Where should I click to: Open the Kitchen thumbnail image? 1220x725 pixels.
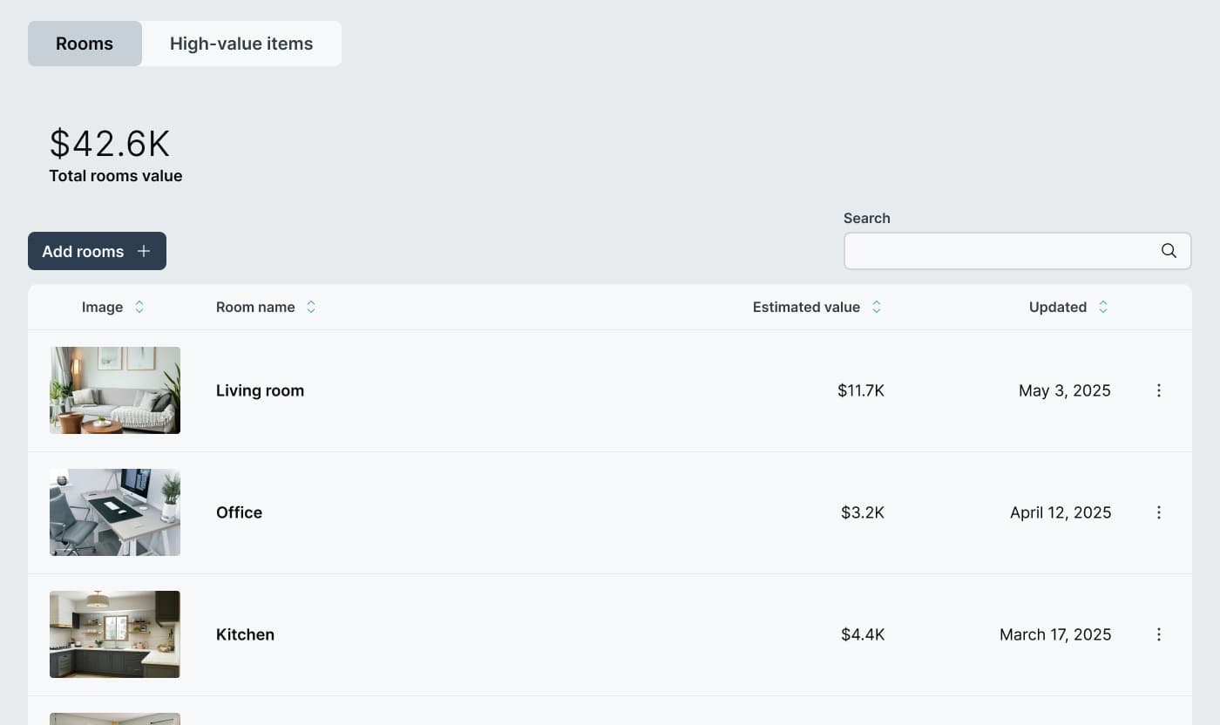[115, 634]
